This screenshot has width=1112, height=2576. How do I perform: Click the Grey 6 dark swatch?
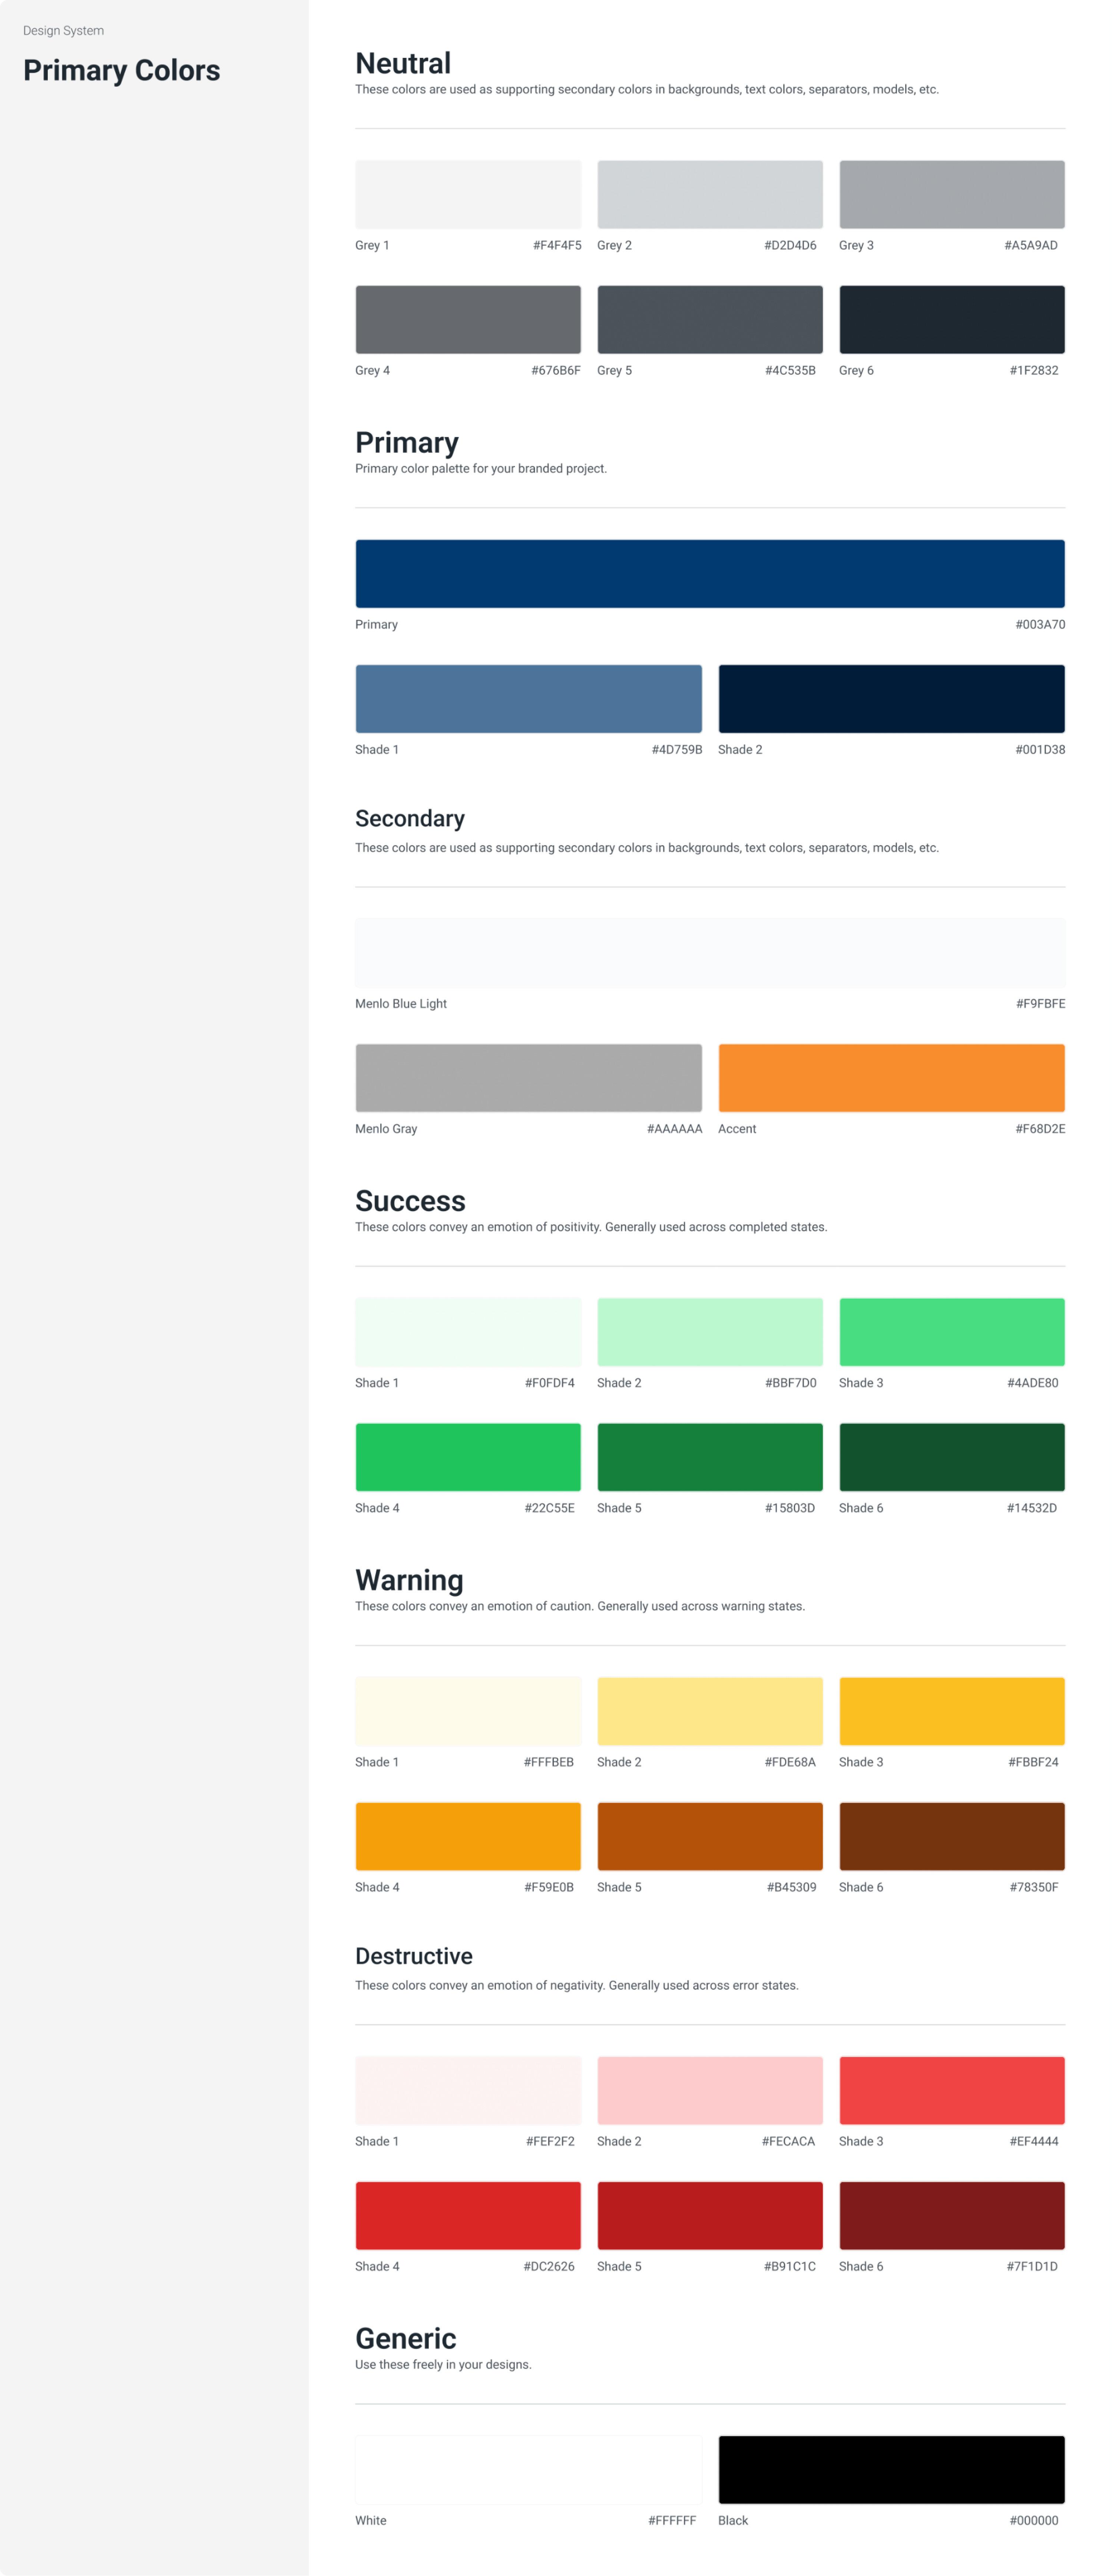point(951,319)
